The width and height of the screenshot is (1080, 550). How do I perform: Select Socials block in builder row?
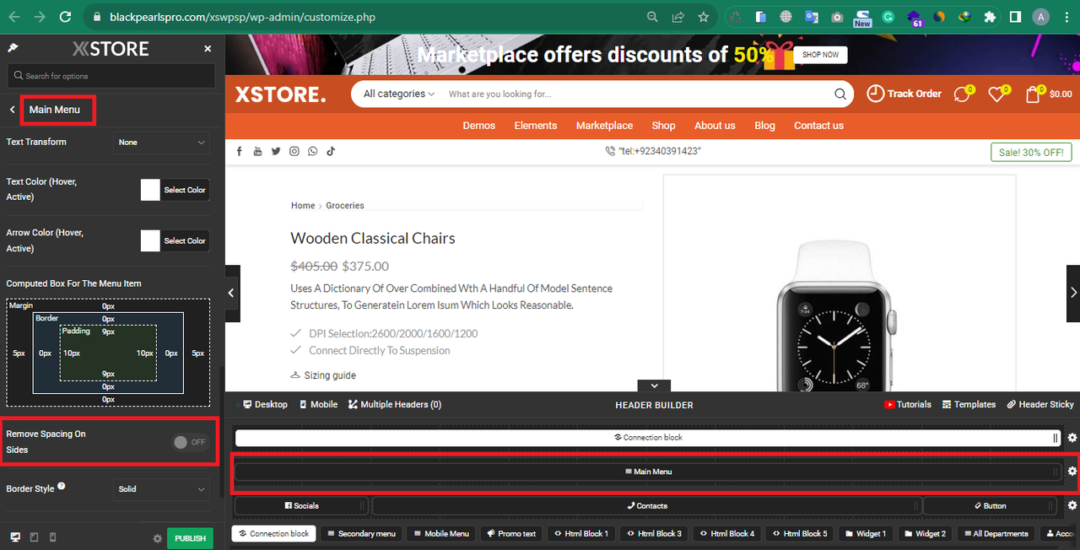302,506
